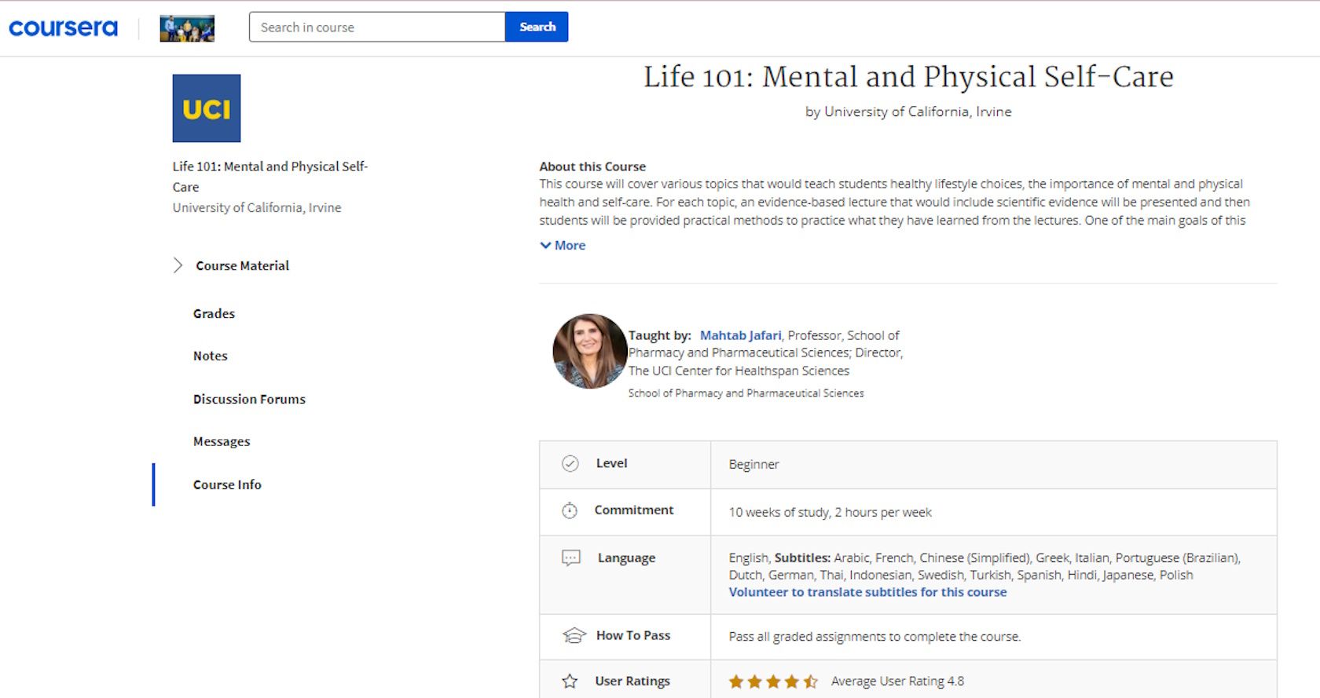Open Course Material in the sidebar
Screen dimensions: 1320x698
click(242, 266)
